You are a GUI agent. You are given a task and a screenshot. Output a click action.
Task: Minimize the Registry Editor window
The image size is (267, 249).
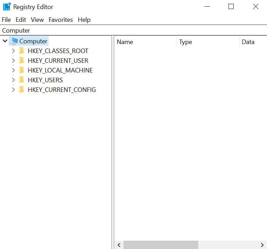[207, 7]
